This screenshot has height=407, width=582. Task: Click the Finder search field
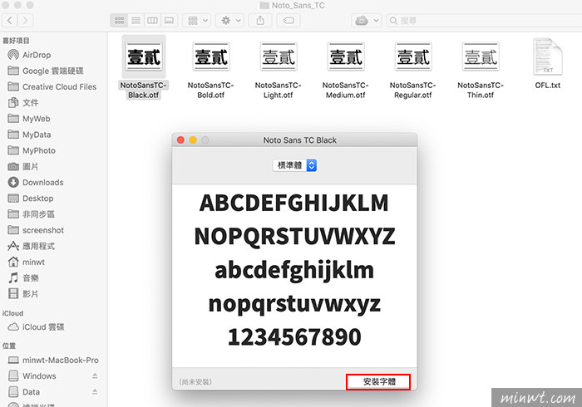coord(484,21)
